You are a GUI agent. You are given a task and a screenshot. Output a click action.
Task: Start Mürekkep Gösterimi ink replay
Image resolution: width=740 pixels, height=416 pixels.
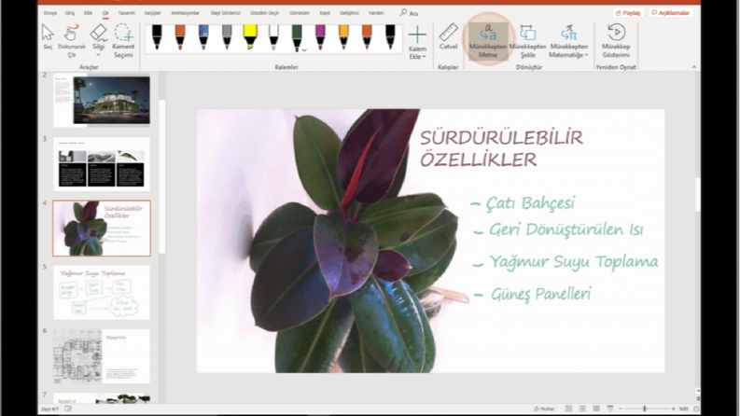pyautogui.click(x=616, y=41)
